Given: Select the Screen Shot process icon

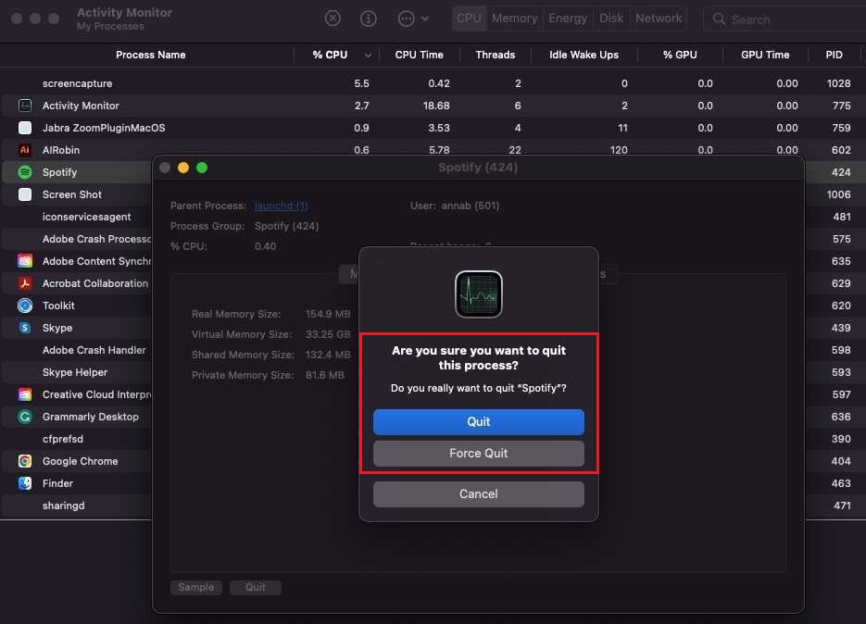Looking at the screenshot, I should (25, 194).
